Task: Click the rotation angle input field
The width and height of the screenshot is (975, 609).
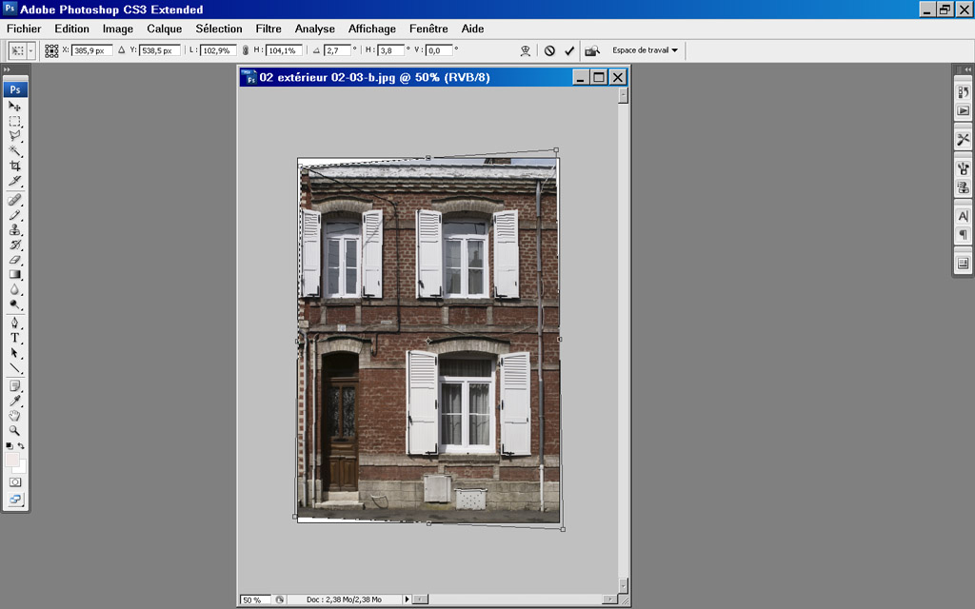Action: point(337,50)
